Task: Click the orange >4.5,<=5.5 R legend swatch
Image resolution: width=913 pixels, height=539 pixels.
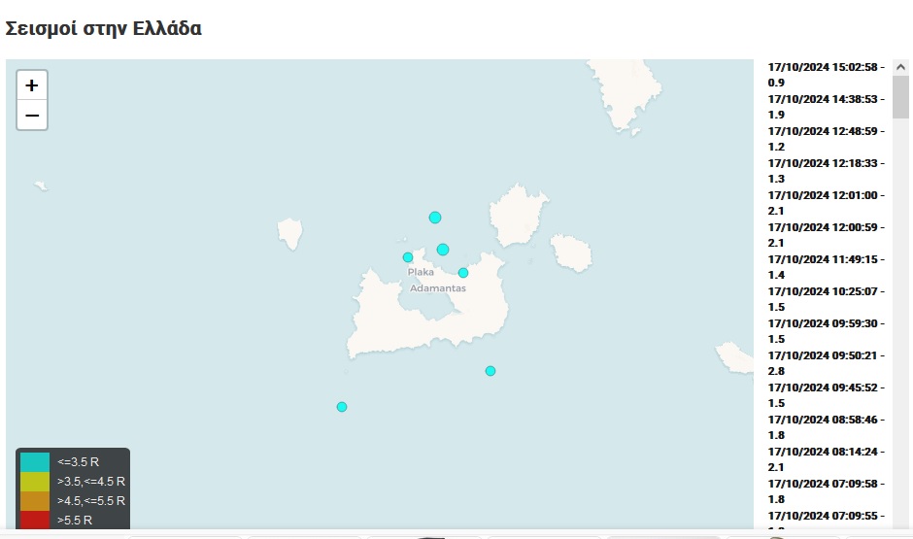Action: point(35,501)
